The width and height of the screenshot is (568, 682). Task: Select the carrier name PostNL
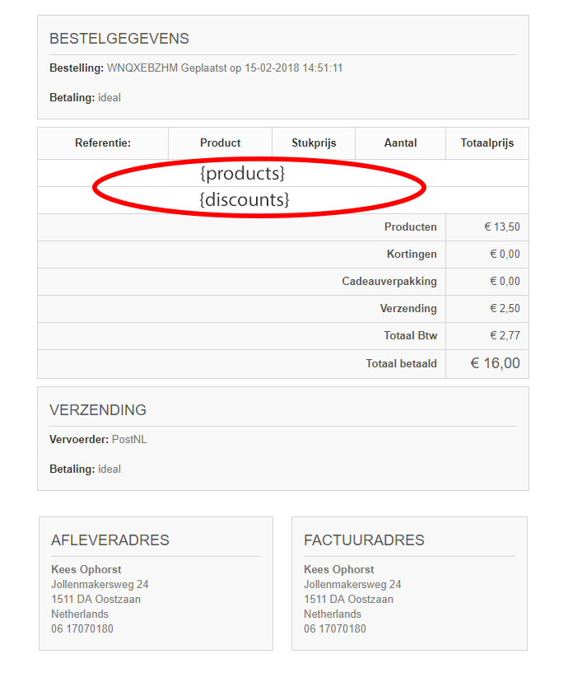[x=129, y=440]
